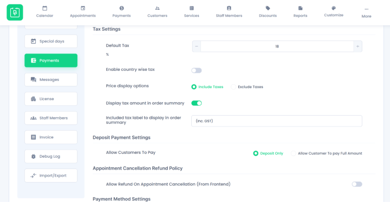Open Messages settings label

pos(49,79)
